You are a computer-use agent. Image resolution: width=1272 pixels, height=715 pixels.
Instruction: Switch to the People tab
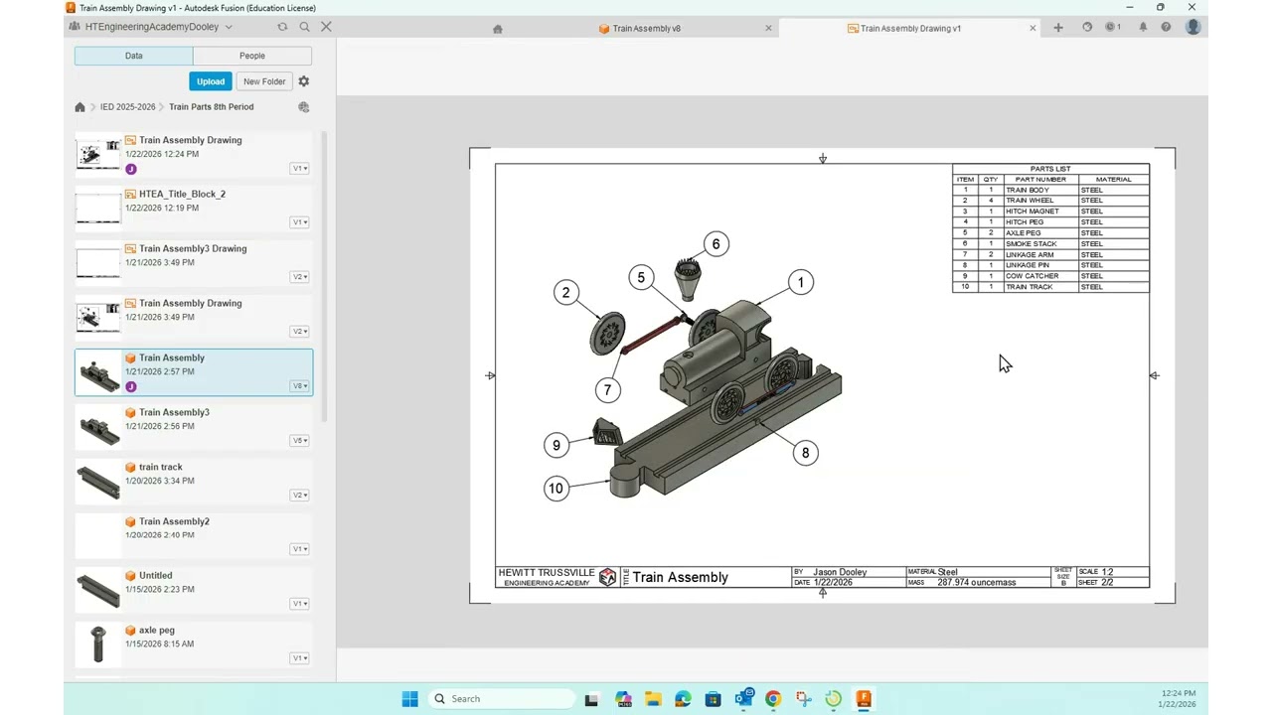coord(252,56)
